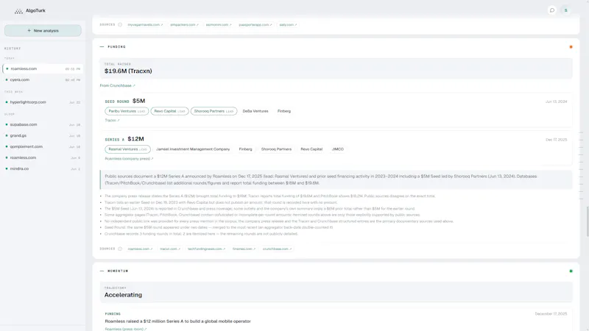Click info icon beside Sources above Funding
Image resolution: width=589 pixels, height=331 pixels.
point(120,25)
